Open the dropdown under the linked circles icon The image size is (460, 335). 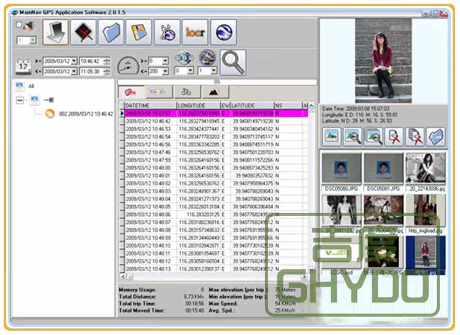[190, 71]
